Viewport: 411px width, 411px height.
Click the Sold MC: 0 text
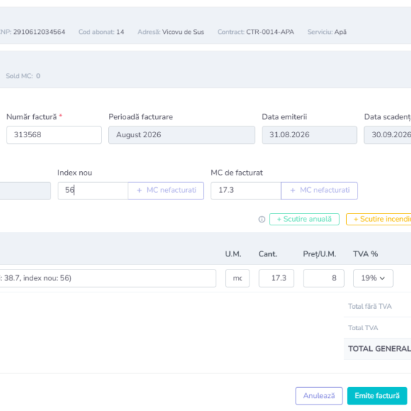click(23, 76)
